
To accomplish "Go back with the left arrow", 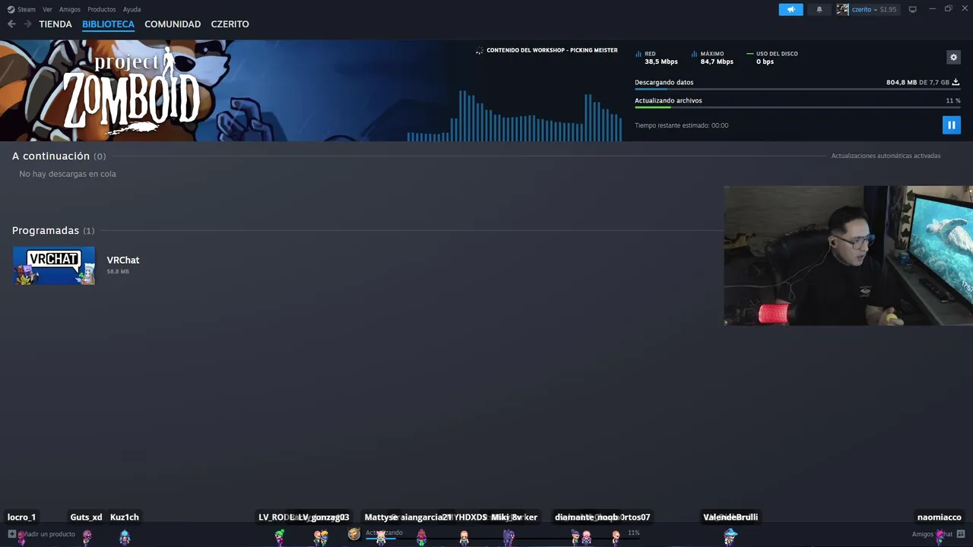I will 11,24.
